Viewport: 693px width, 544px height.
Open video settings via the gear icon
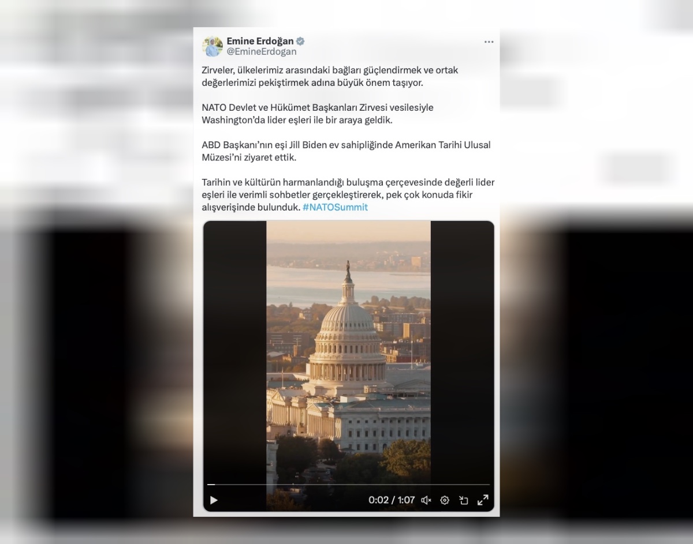445,500
